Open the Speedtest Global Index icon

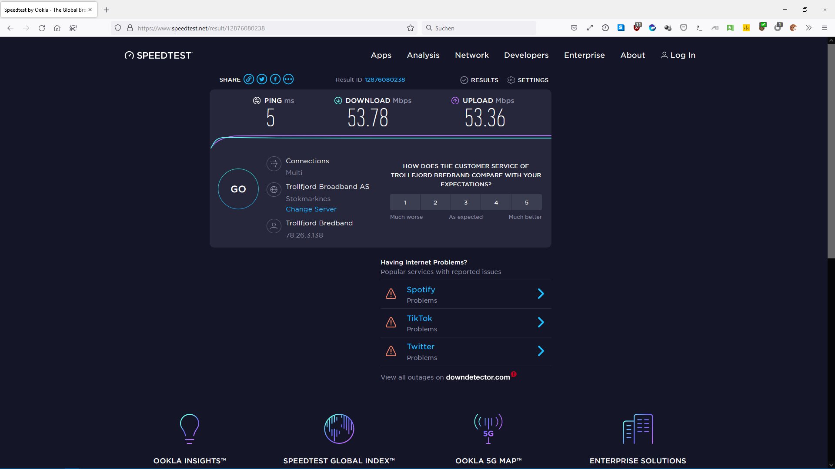(339, 429)
